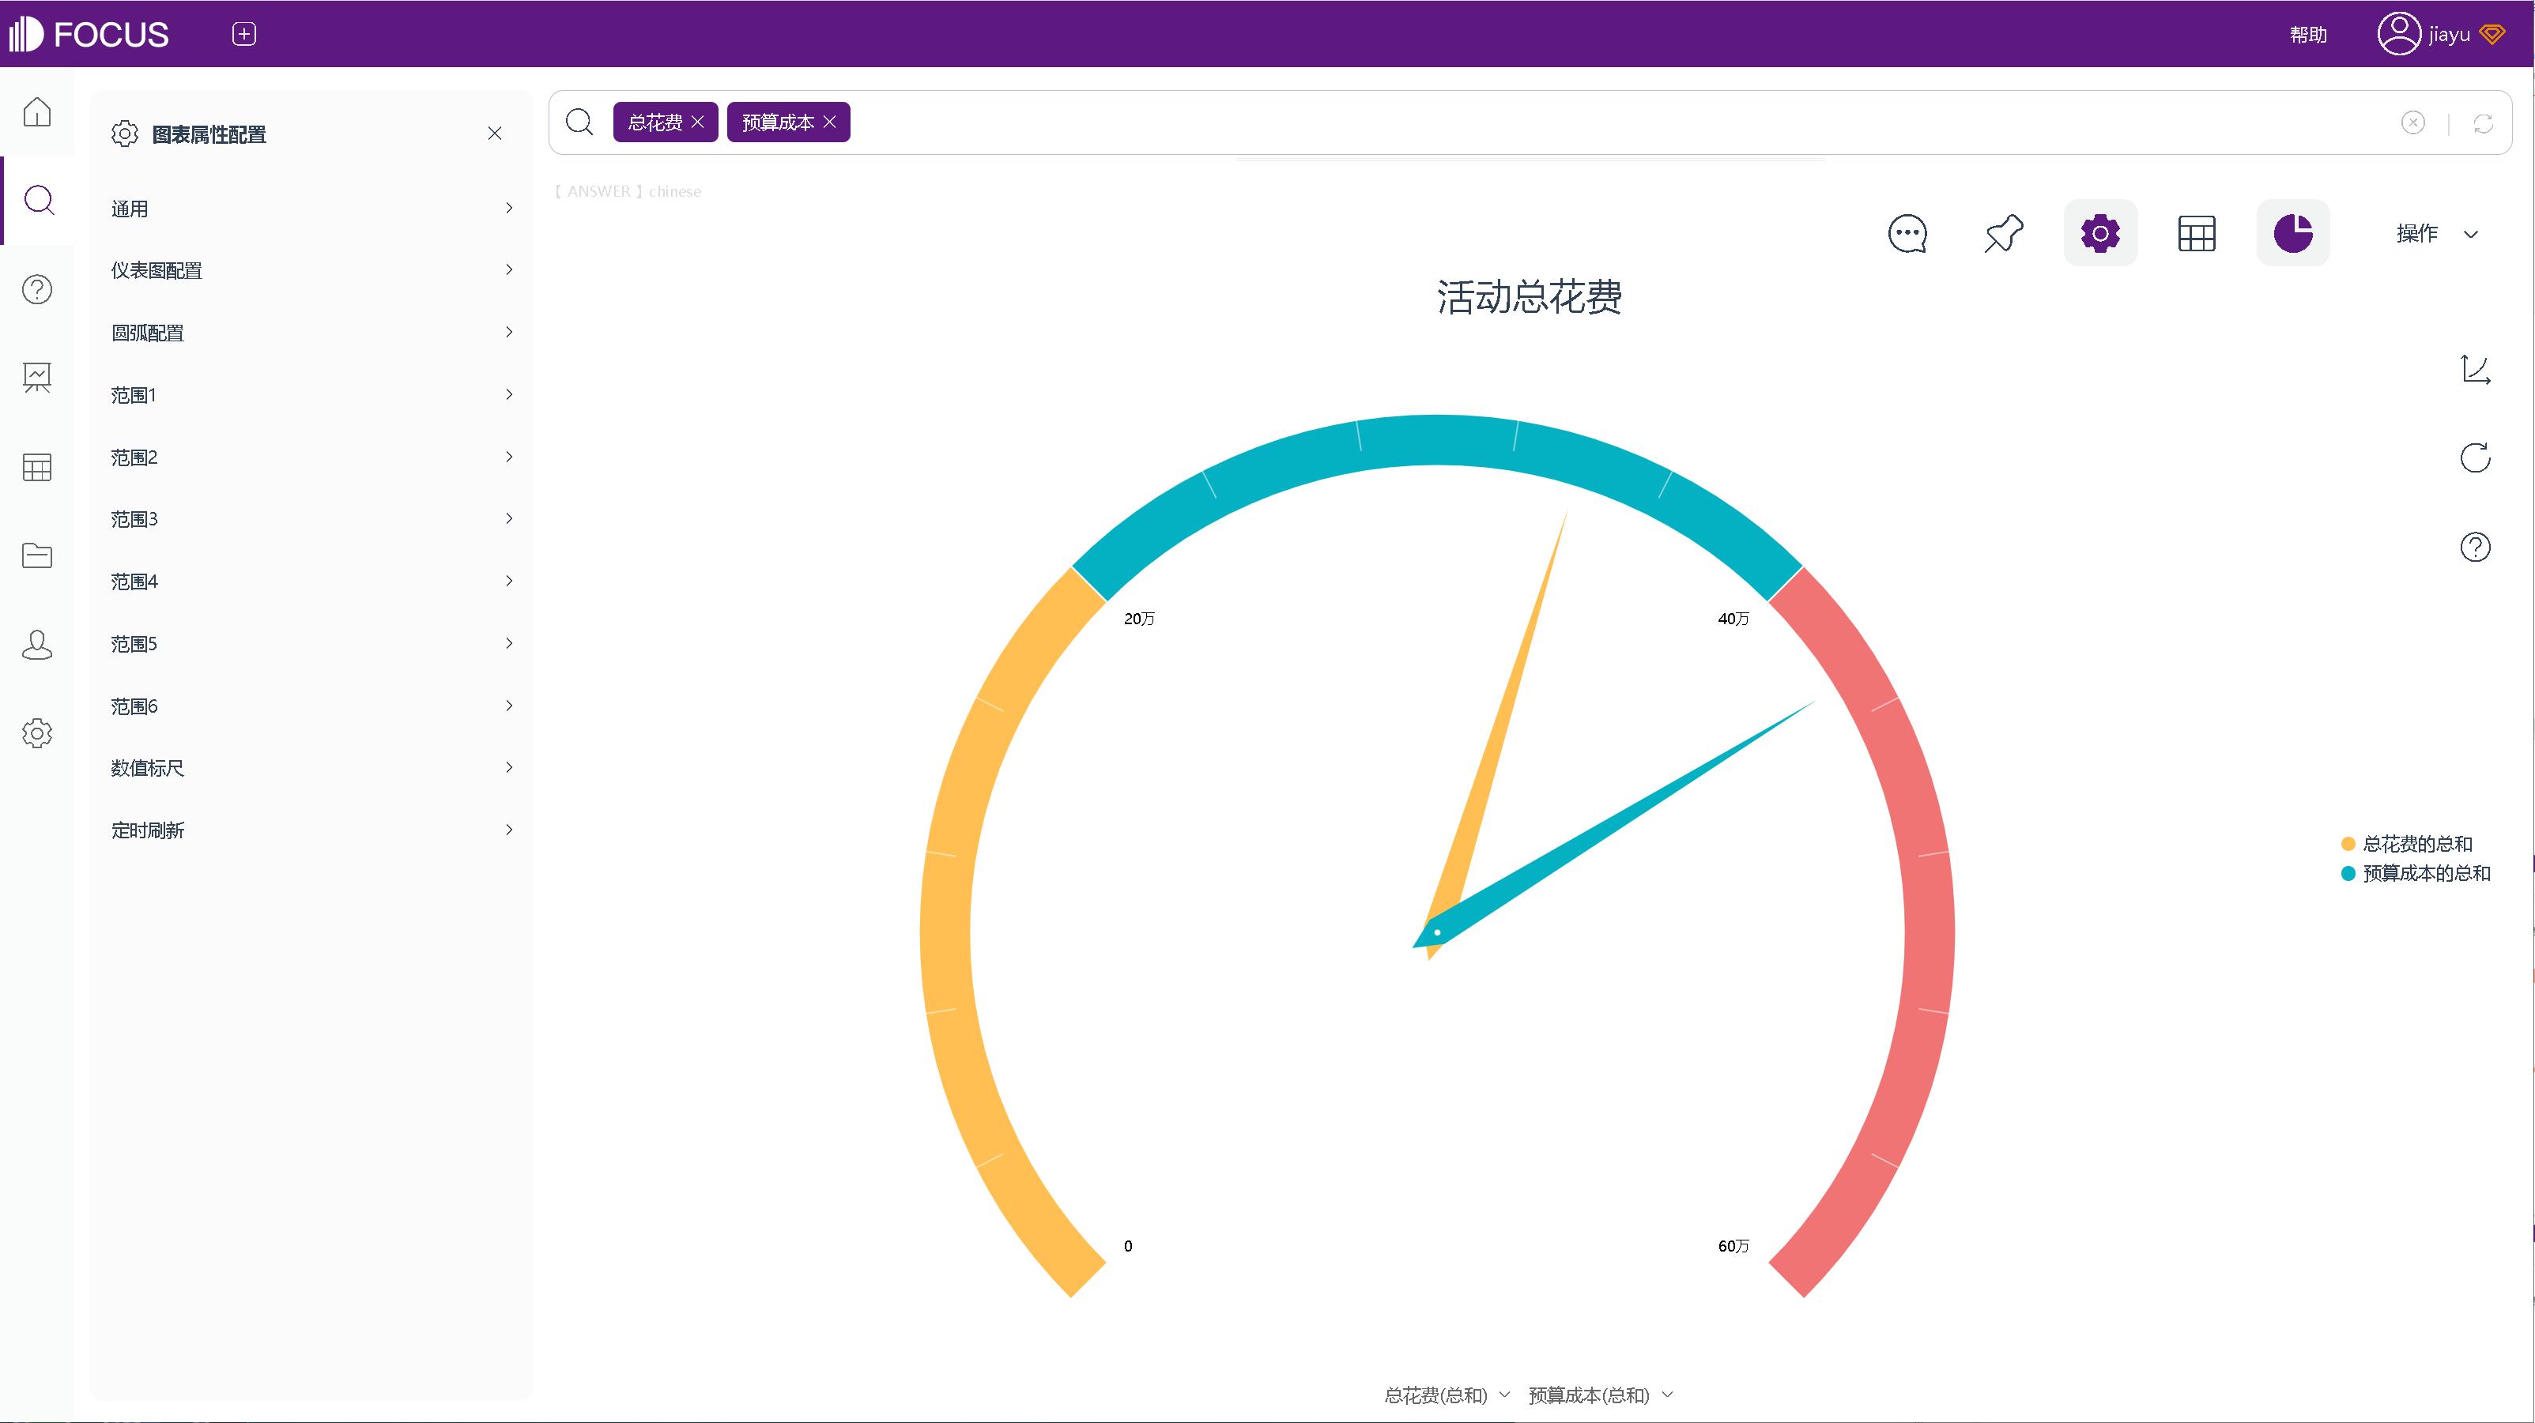Open the comment bubble tool above the chart
This screenshot has width=2535, height=1423.
tap(1907, 233)
